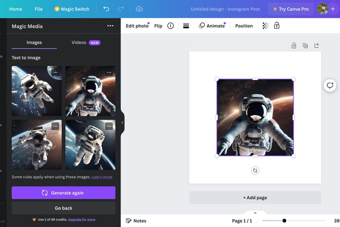Click the Generate again button
The height and width of the screenshot is (227, 340).
click(x=63, y=192)
